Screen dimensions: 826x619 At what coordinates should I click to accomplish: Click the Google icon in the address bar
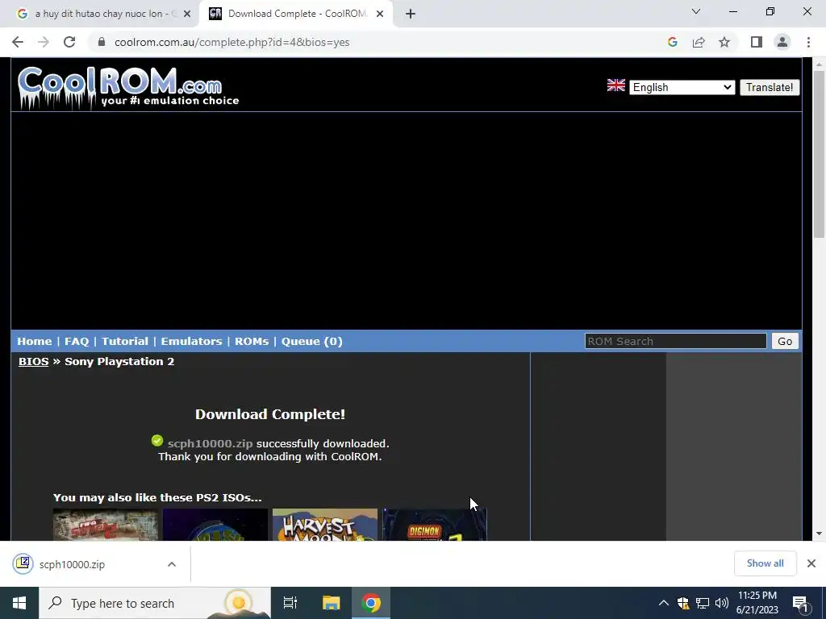[672, 42]
